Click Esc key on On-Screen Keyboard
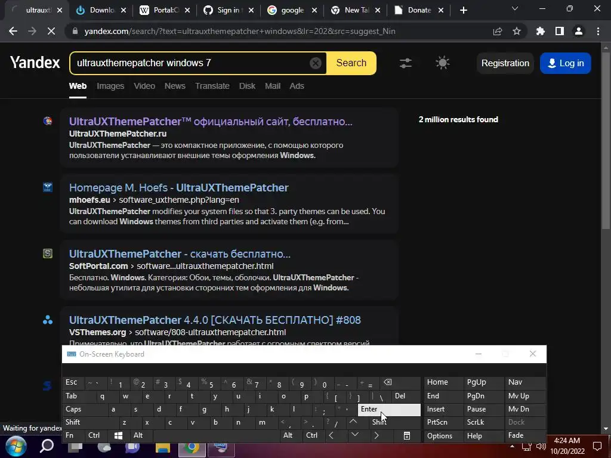 (72, 382)
